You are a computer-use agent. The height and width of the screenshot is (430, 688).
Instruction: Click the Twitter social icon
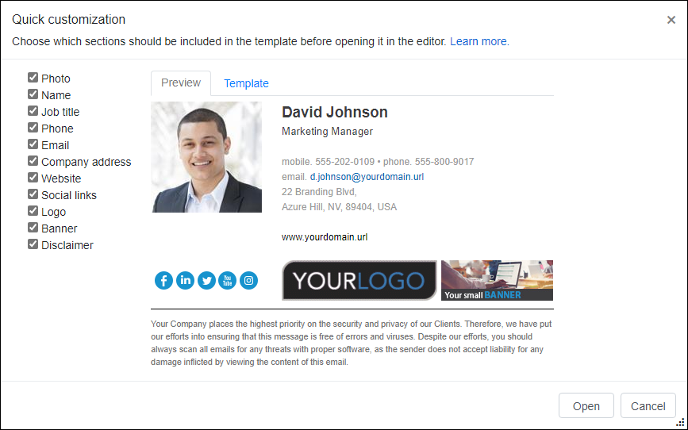pyautogui.click(x=206, y=280)
